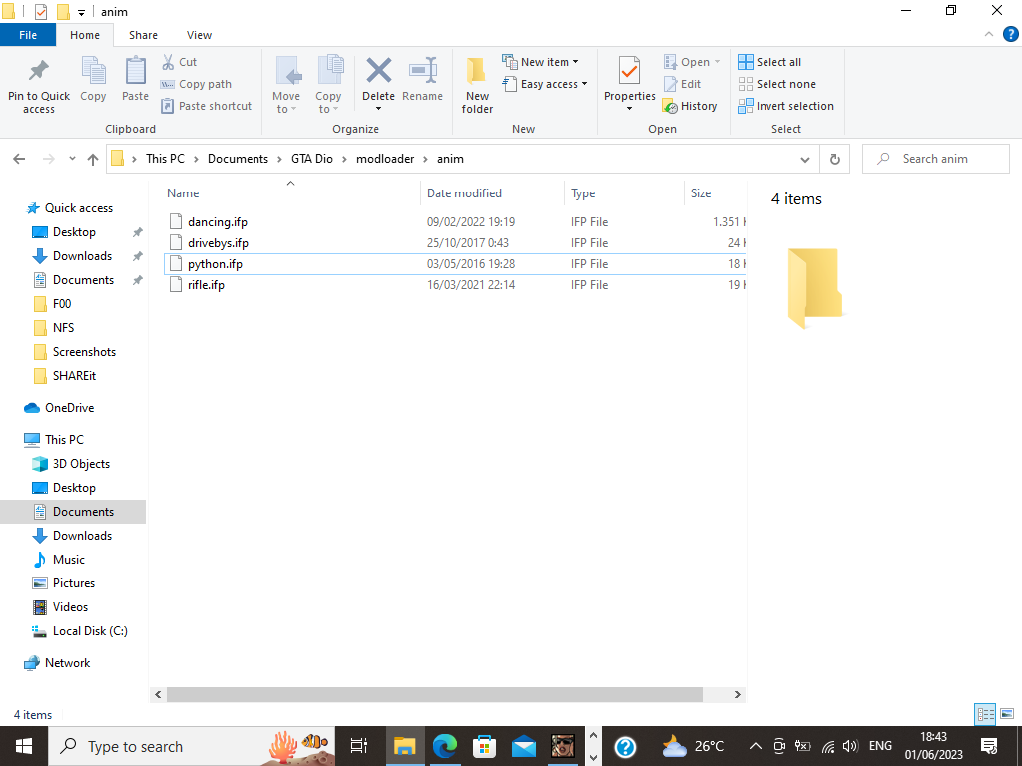The image size is (1022, 766).
Task: Click the Open ribbon button
Action: point(692,62)
